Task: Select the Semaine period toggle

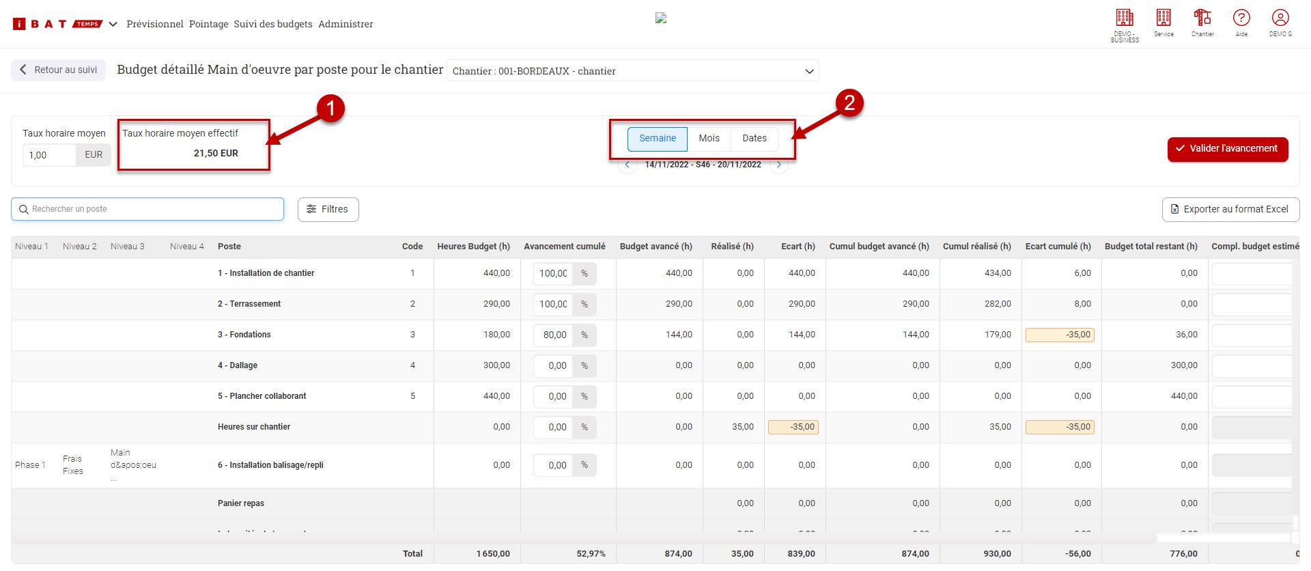Action: (657, 139)
